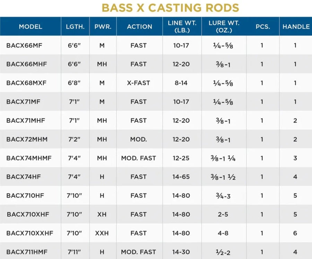Select the BACX72MHM model name

(x=27, y=139)
